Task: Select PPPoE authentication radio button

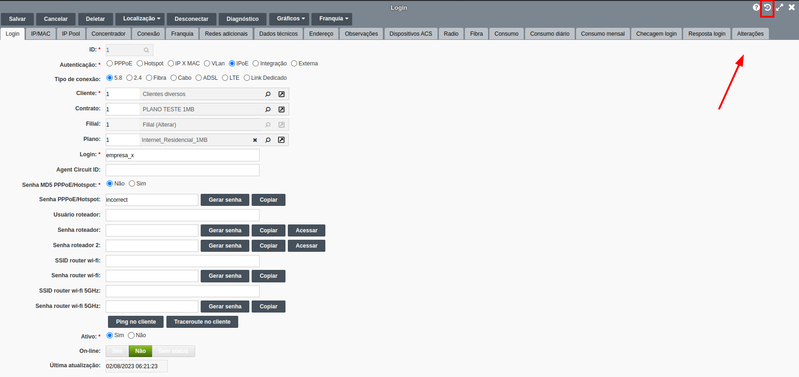Action: 110,64
